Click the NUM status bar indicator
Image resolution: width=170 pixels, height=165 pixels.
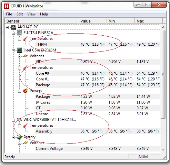click(x=143, y=157)
